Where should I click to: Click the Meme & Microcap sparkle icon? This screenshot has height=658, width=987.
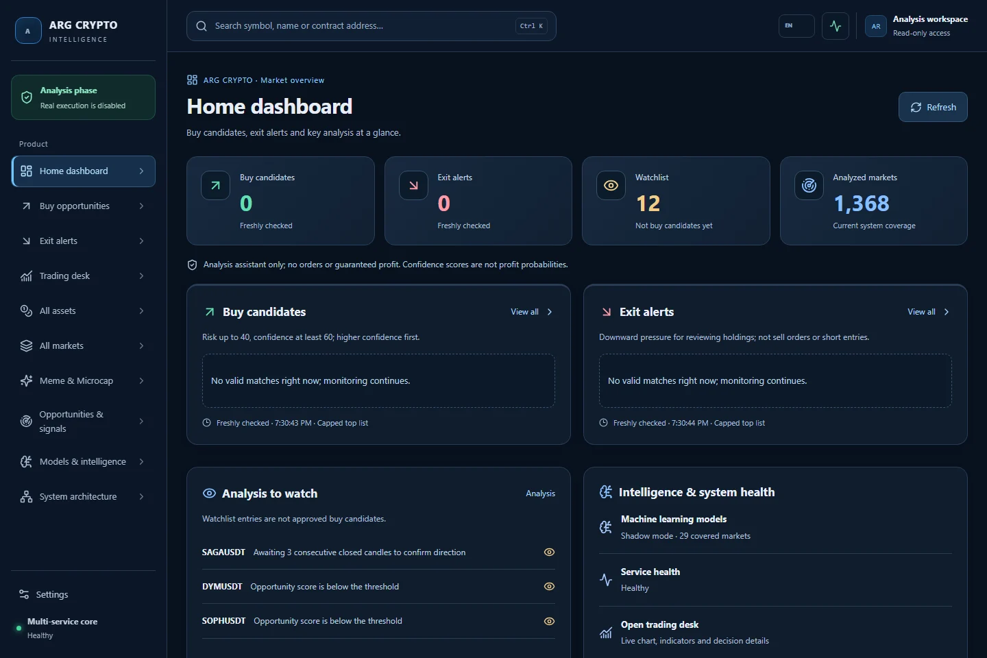pyautogui.click(x=26, y=381)
